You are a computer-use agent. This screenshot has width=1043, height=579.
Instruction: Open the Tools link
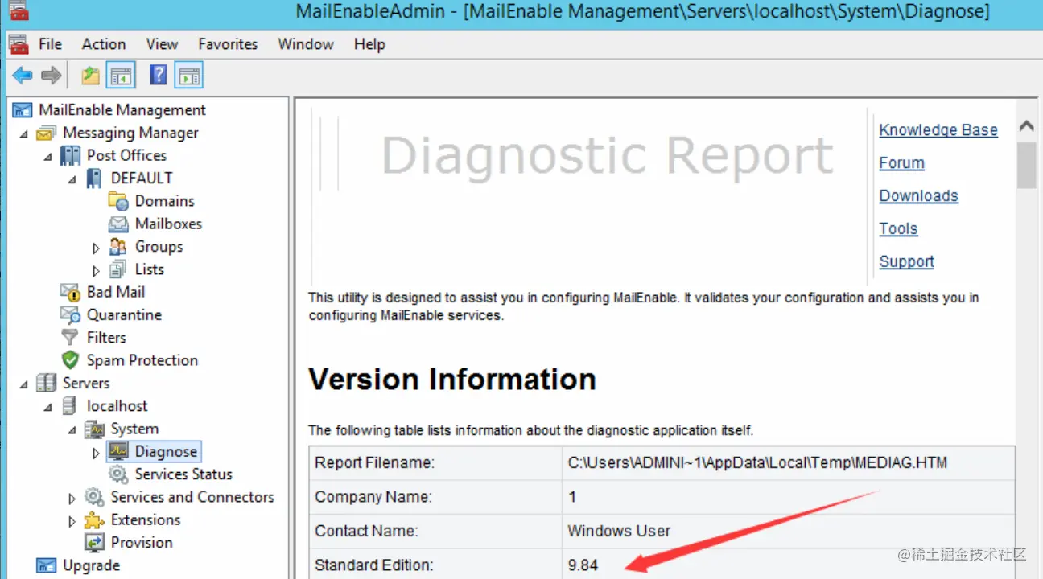pyautogui.click(x=898, y=229)
